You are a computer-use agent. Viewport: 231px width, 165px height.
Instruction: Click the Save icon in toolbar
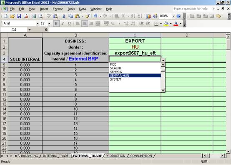click(x=19, y=16)
